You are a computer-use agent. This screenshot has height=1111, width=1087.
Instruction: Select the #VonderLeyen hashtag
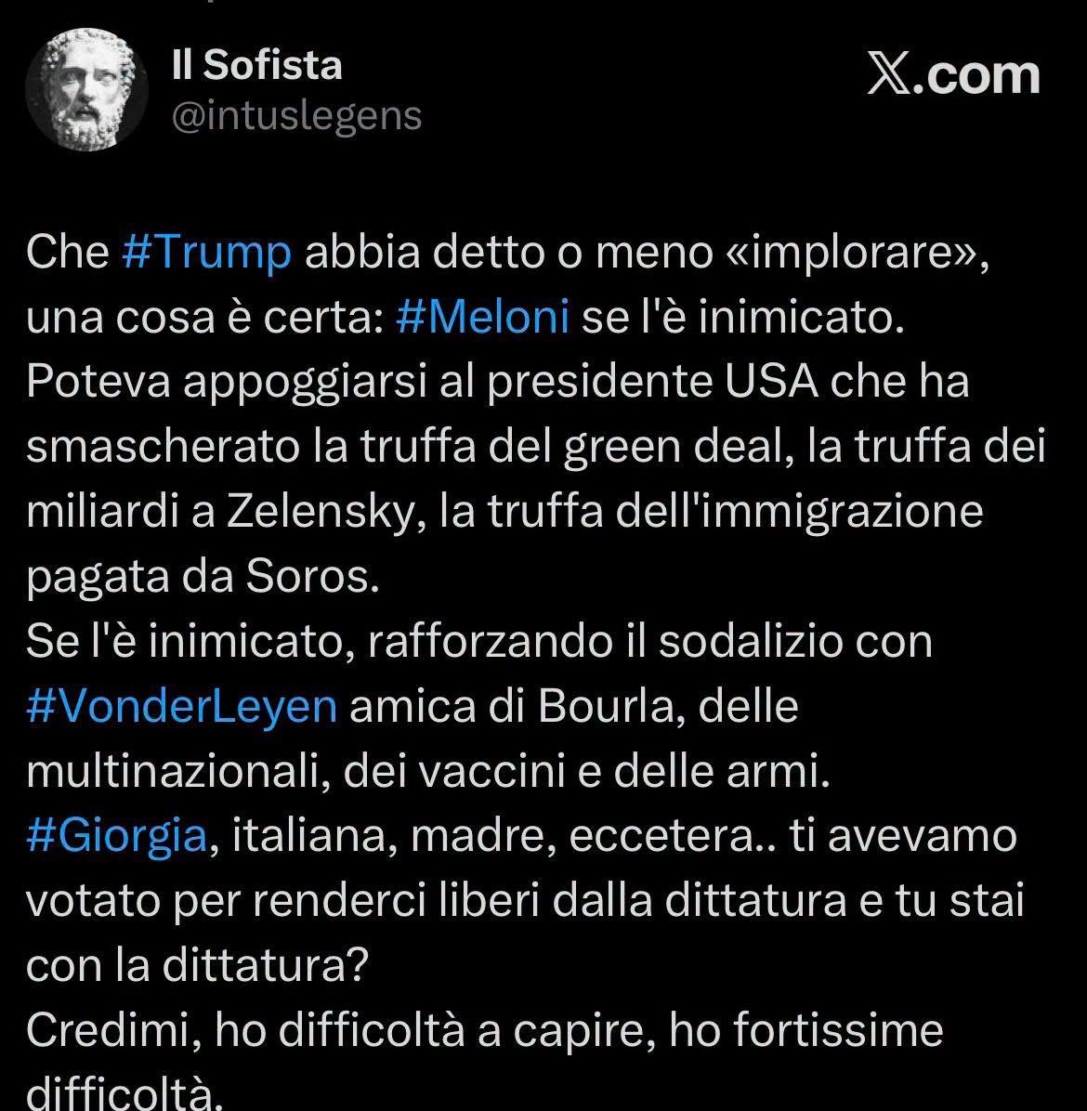(181, 706)
